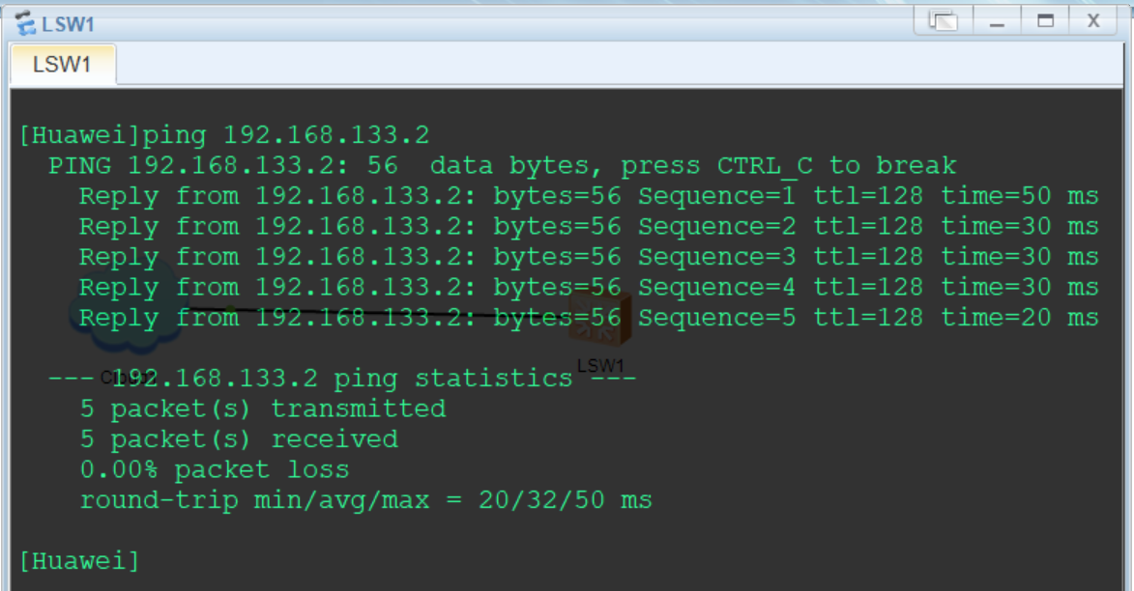Click the LSW1 window title text

pos(68,23)
